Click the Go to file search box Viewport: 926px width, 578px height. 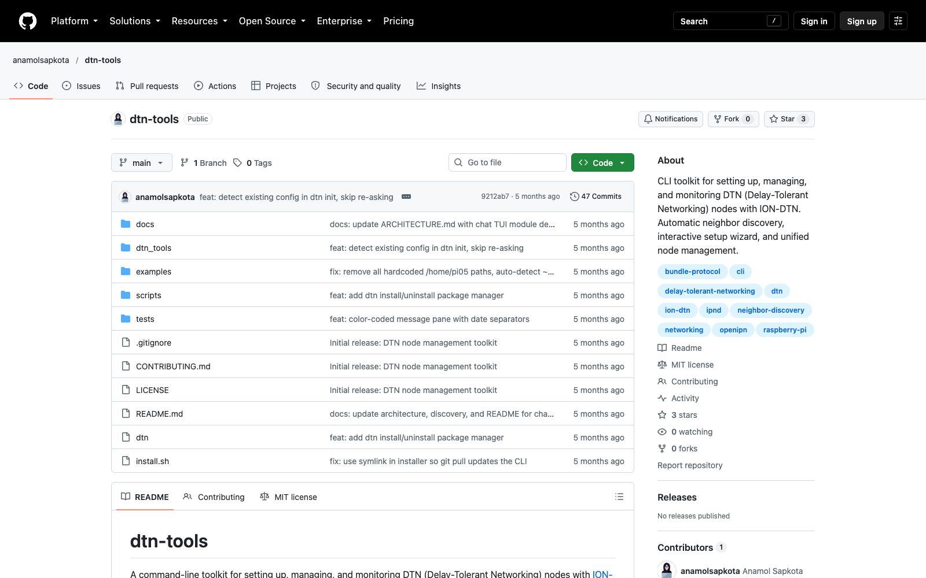point(507,162)
